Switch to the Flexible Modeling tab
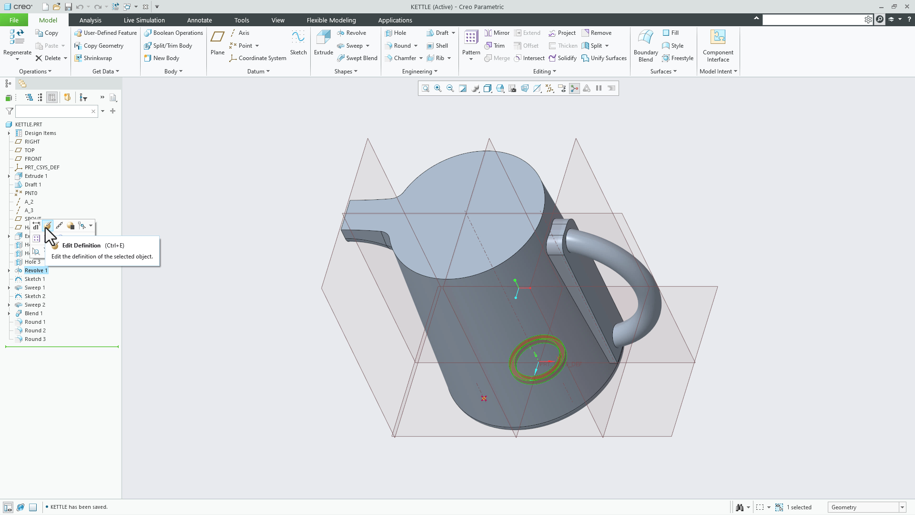This screenshot has width=915, height=515. [331, 20]
